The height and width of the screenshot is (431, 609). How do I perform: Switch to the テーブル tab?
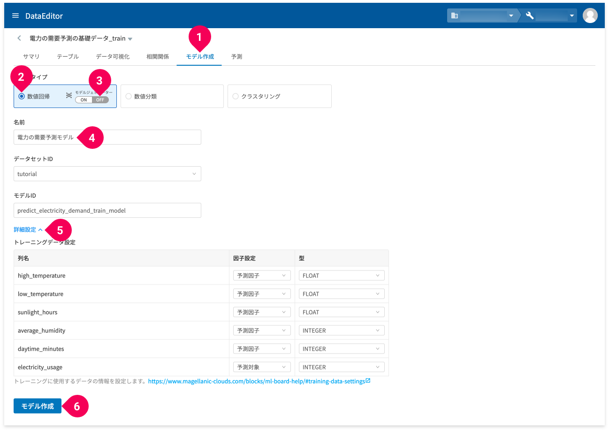68,56
